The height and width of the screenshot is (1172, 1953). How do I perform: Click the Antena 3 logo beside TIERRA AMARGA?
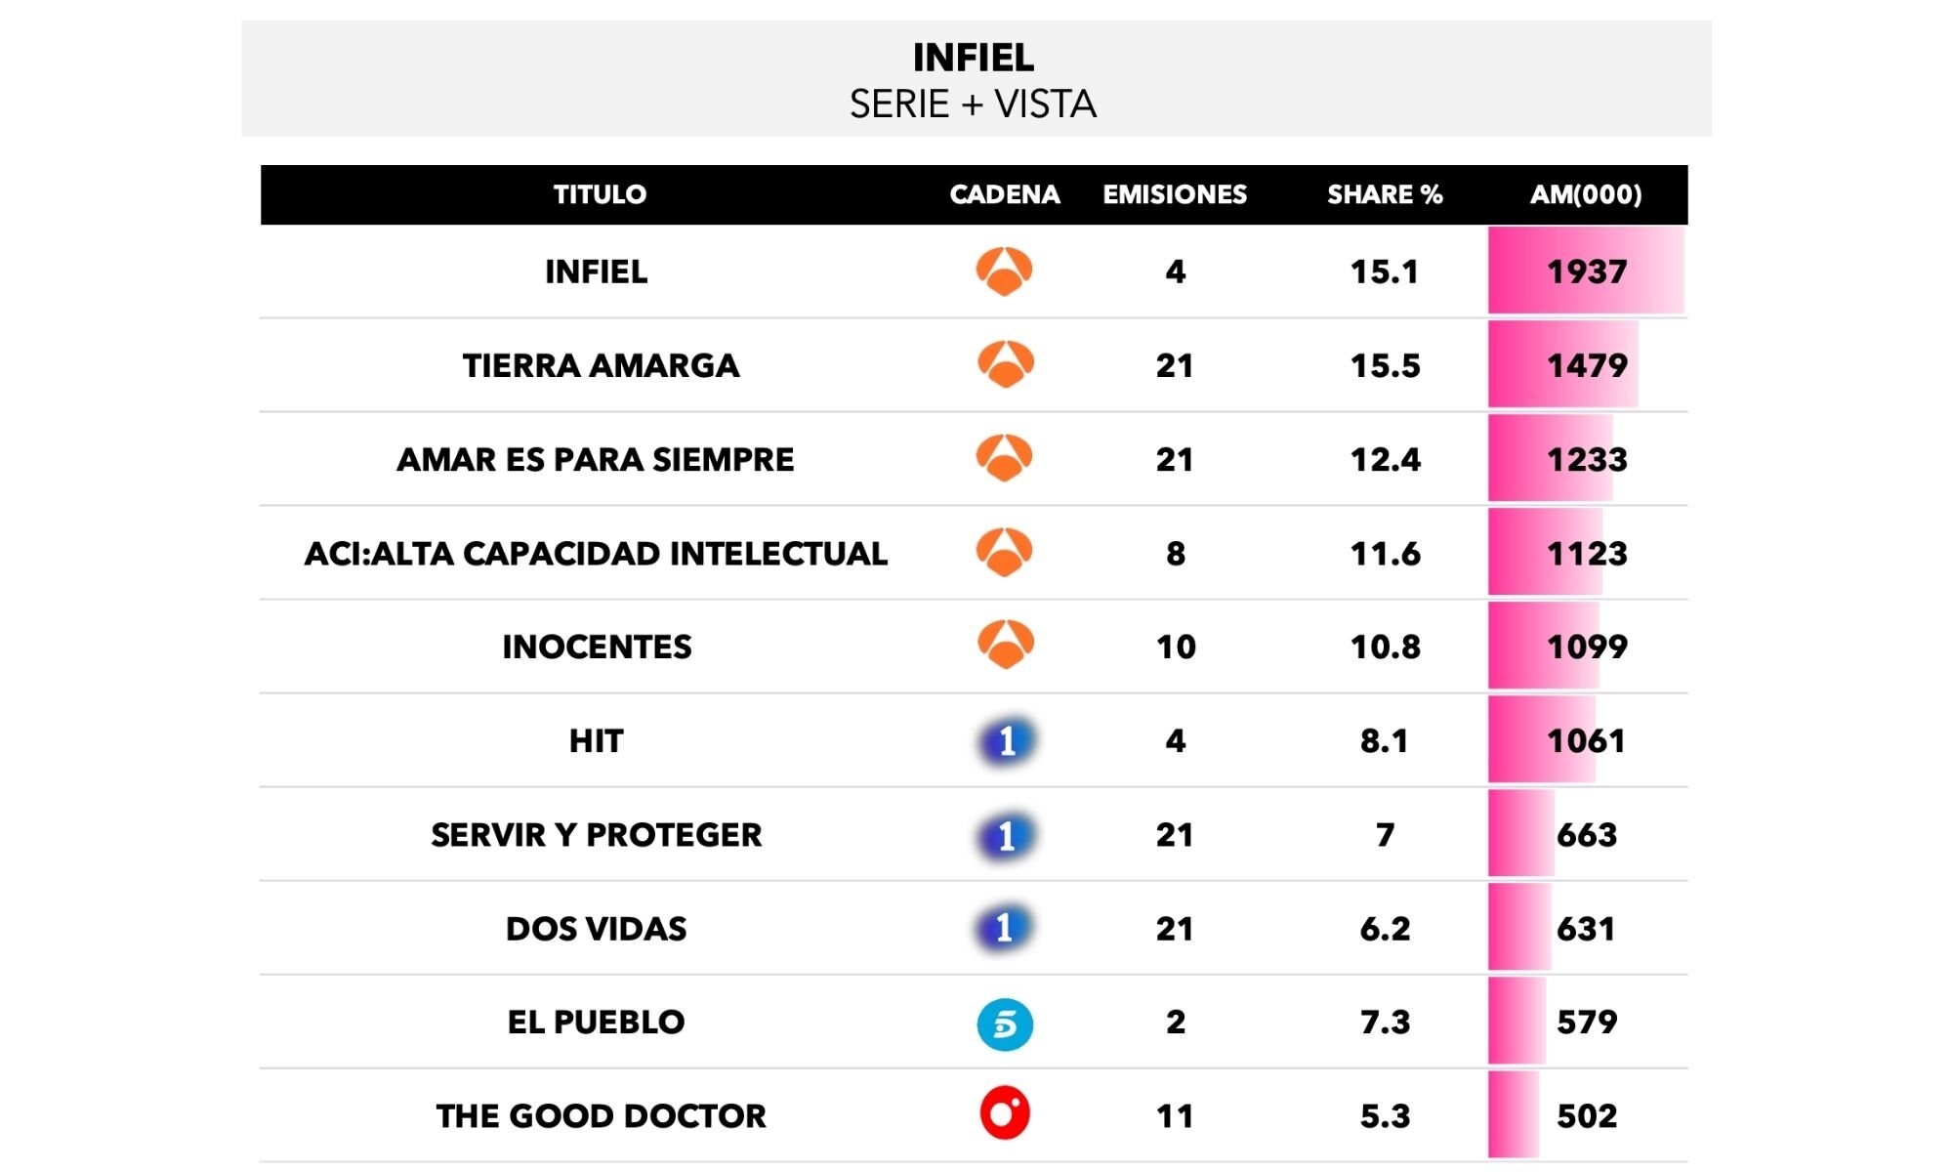pyautogui.click(x=1005, y=364)
